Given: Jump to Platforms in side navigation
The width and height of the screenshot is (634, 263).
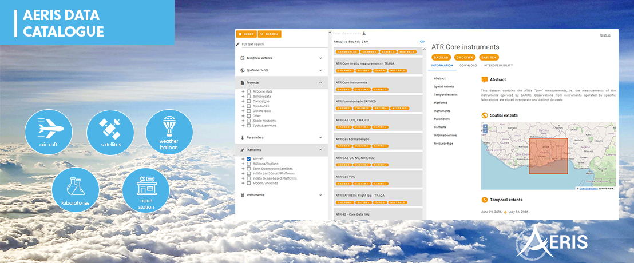Looking at the screenshot, I should point(441,102).
